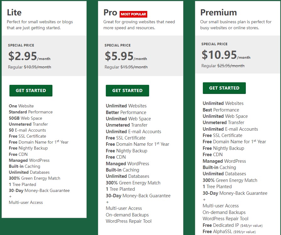Expand the plus sign in the Pro plan
281x235 pixels.
pos(107,202)
